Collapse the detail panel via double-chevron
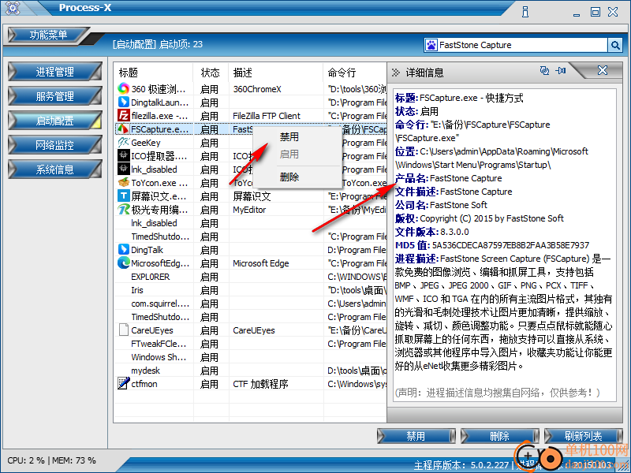The width and height of the screenshot is (631, 473). click(396, 73)
